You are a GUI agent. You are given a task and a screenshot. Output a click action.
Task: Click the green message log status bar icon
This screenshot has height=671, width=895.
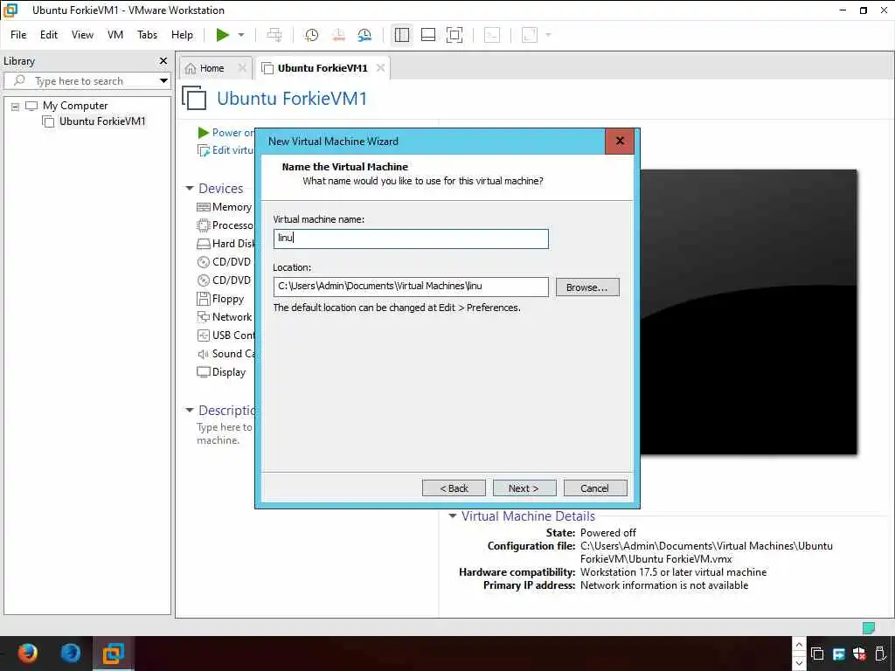pos(868,627)
